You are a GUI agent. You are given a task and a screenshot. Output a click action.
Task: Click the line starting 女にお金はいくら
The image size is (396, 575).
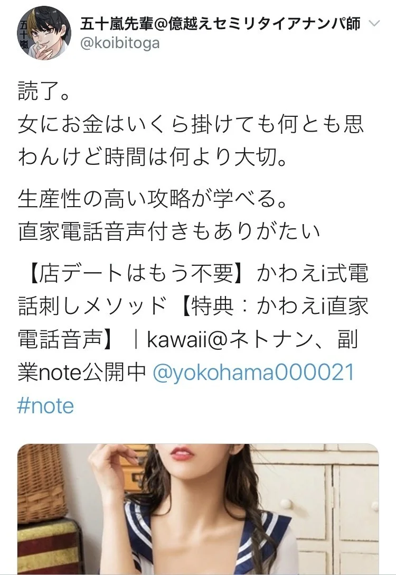(191, 124)
